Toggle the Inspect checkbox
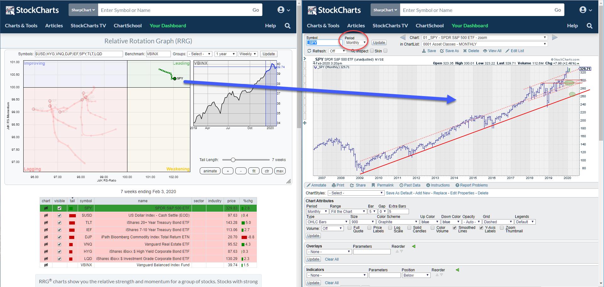 point(372,51)
